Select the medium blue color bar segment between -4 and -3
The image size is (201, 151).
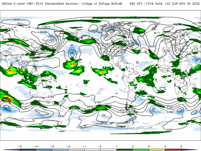coord(44,150)
